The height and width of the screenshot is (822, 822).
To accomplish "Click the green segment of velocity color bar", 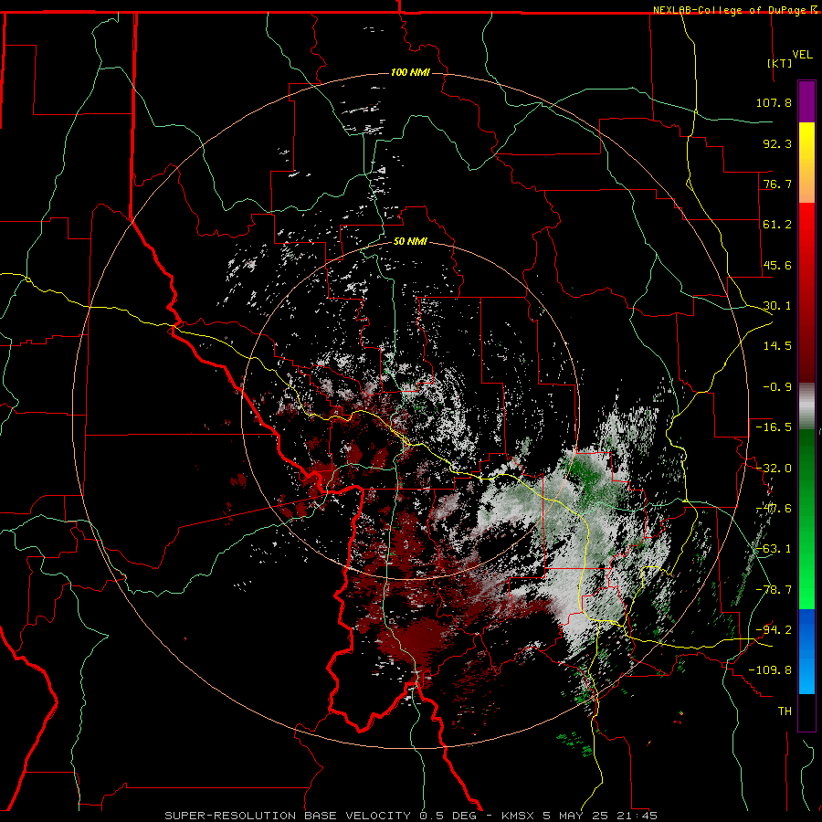I will (x=806, y=519).
